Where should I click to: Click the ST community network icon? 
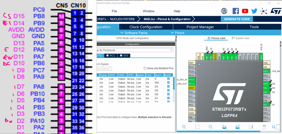click(x=264, y=11)
